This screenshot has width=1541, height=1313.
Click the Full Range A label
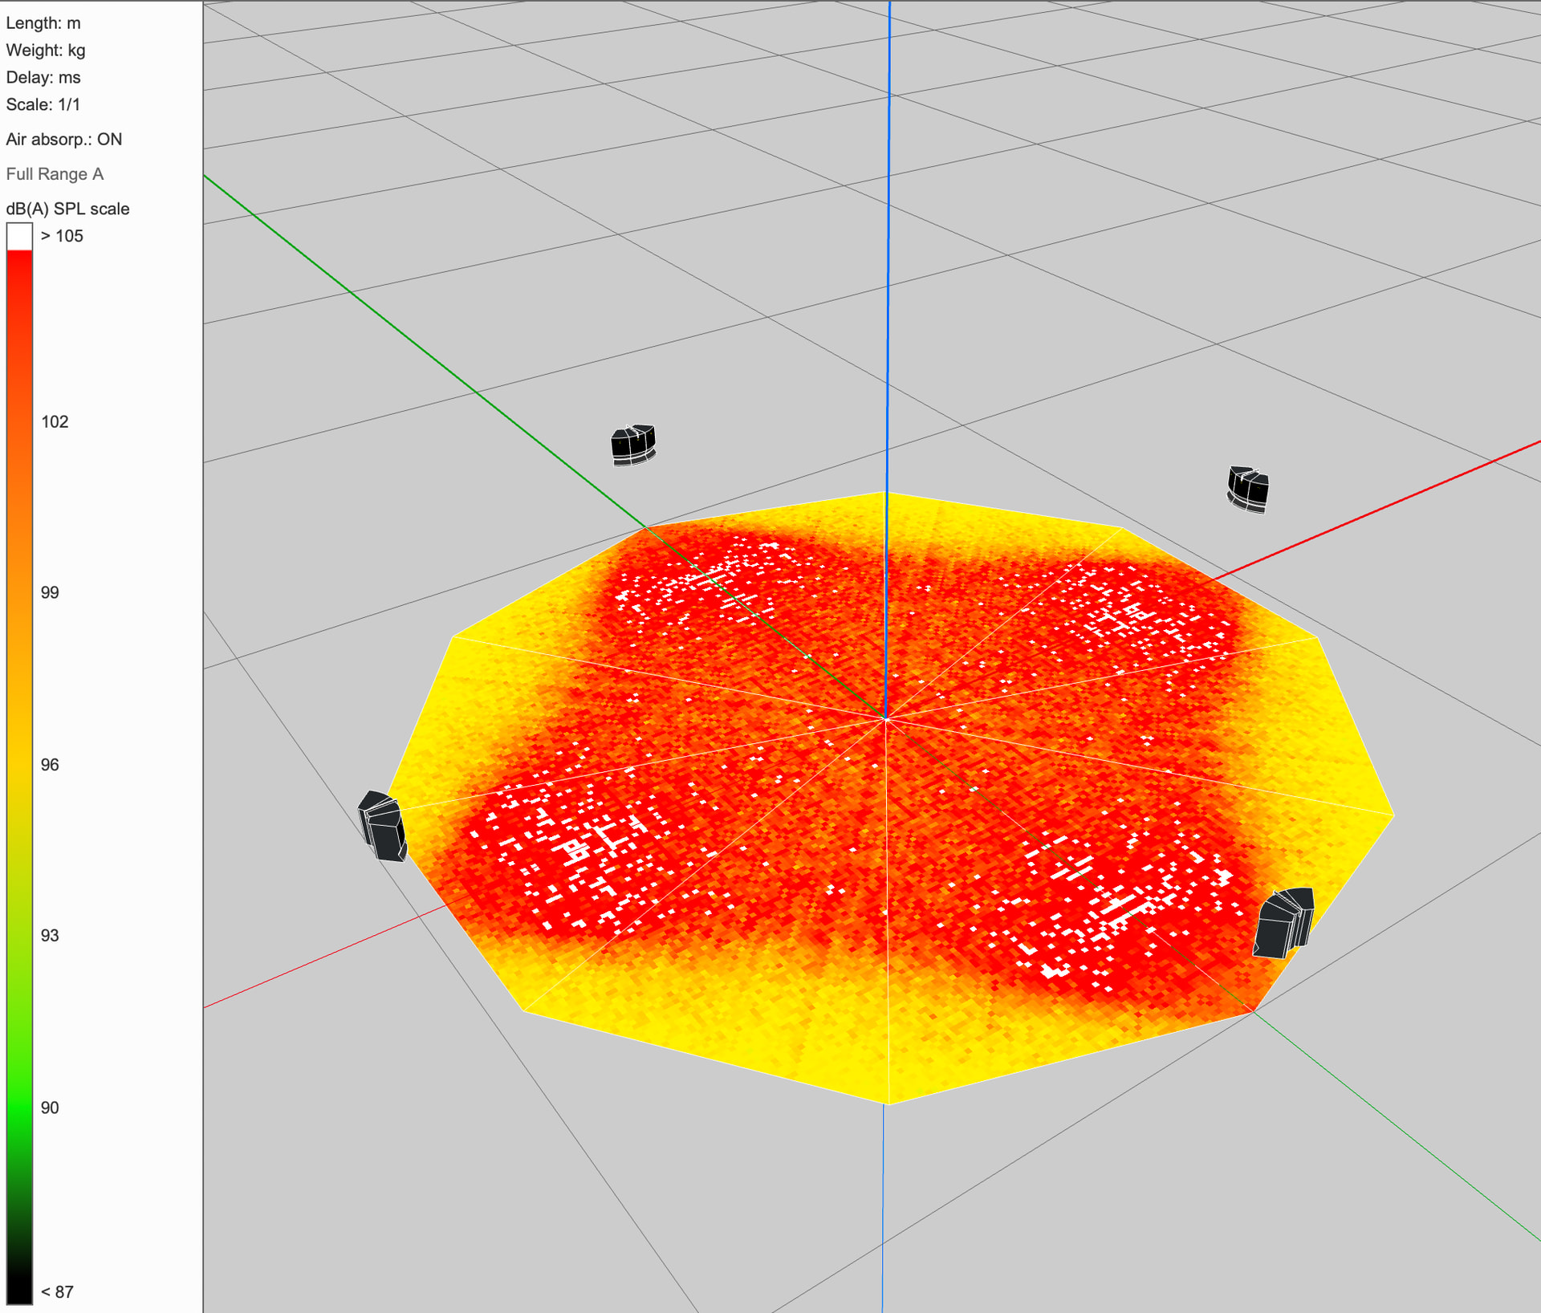coord(55,174)
